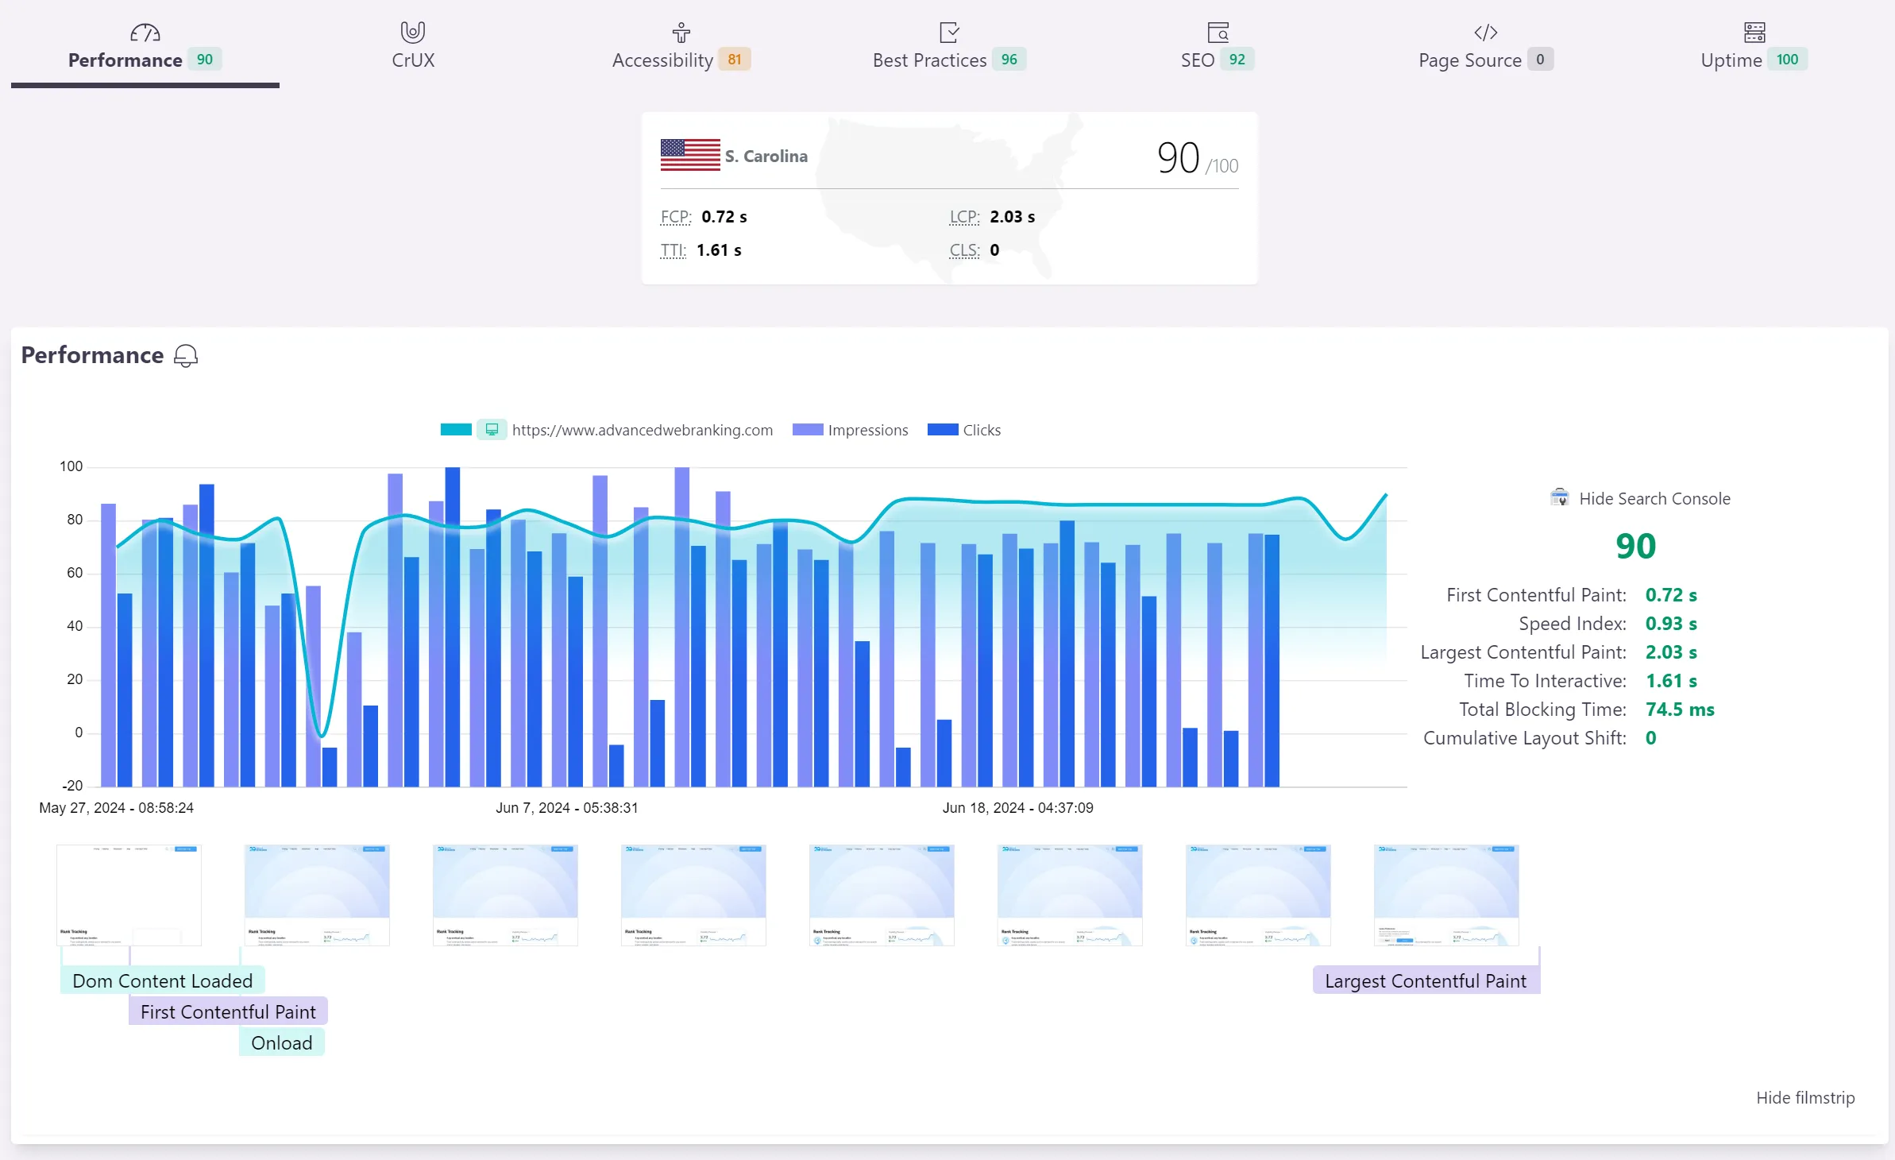The height and width of the screenshot is (1160, 1895).
Task: Open the advancedwebranking.com website link
Action: (x=642, y=429)
